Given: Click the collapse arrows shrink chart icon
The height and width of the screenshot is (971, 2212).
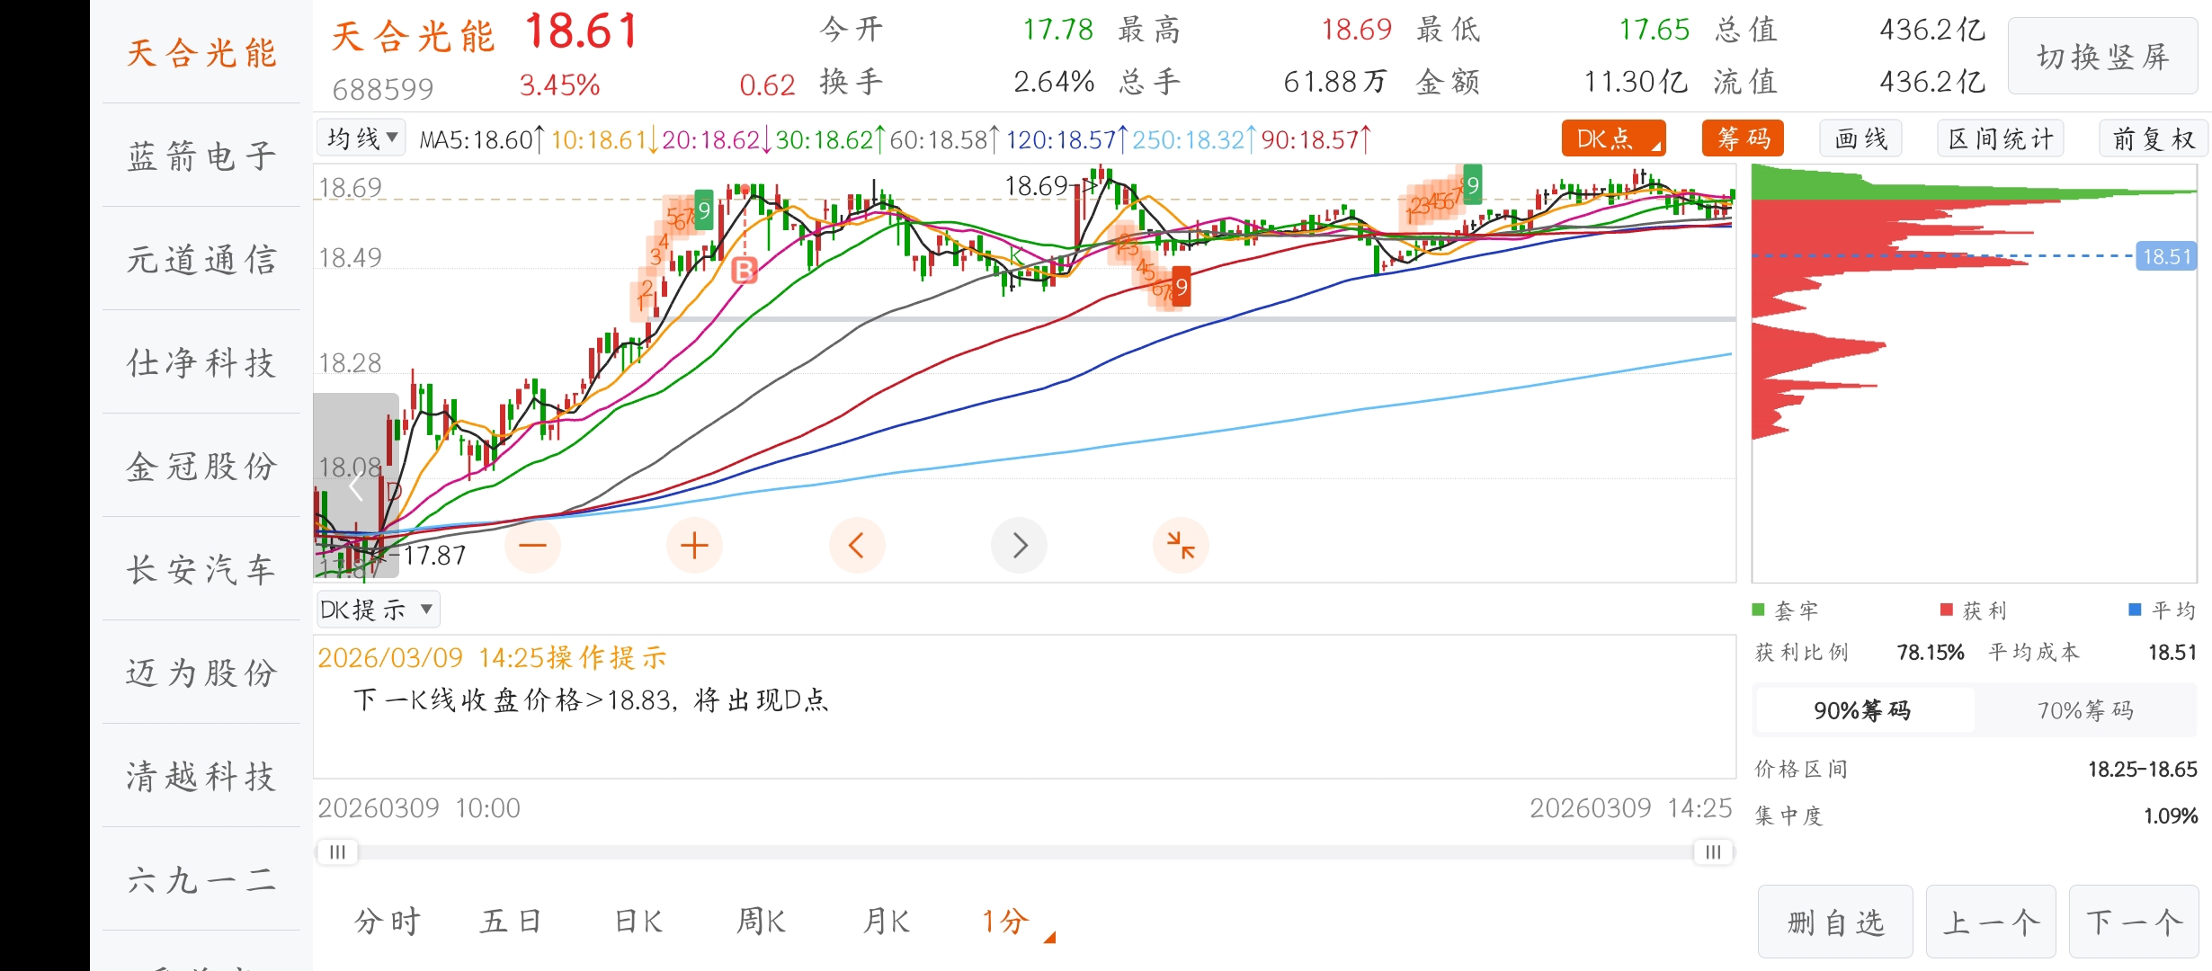Looking at the screenshot, I should [x=1180, y=545].
